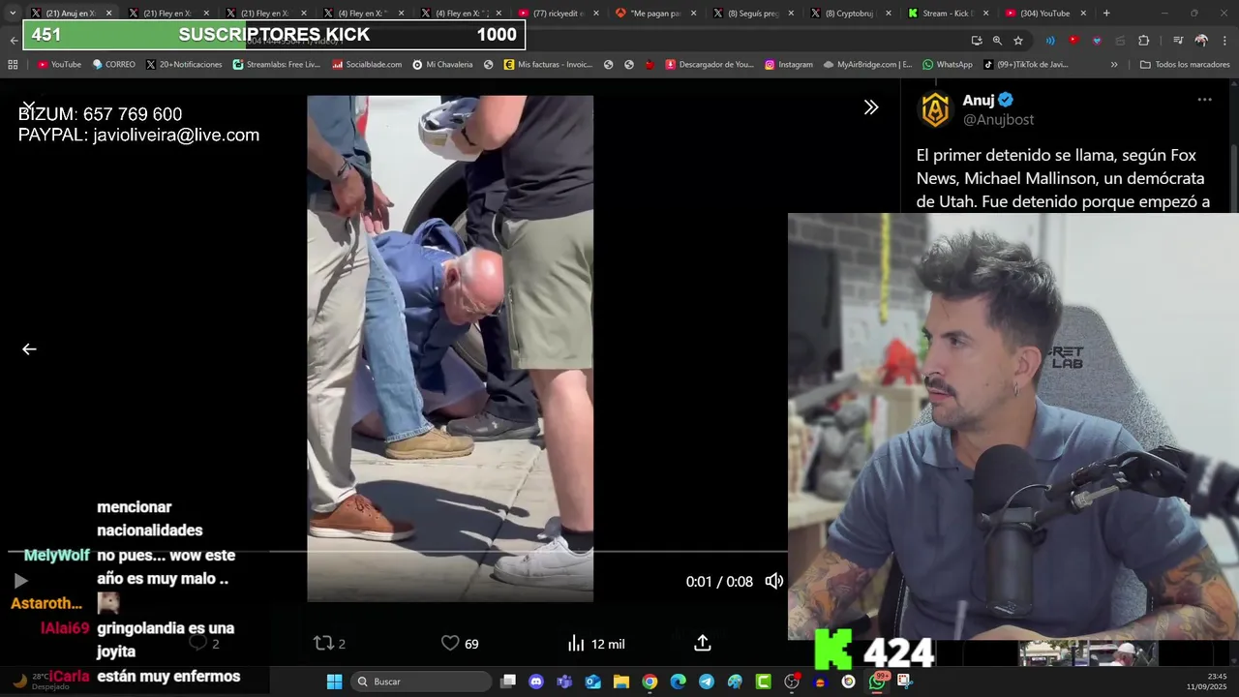This screenshot has width=1239, height=697.
Task: Open the Snipping Tool on the taskbar
Action: click(905, 682)
